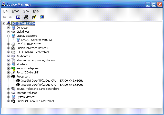
Task: Click the Human Interface Devices icon
Action: point(13,48)
